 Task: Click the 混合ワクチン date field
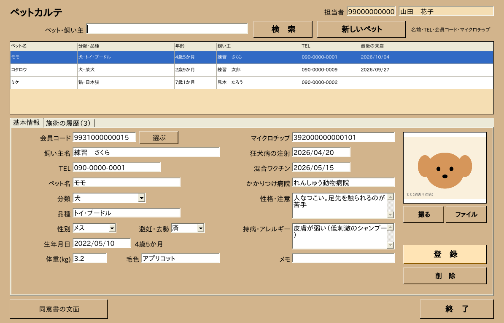[321, 167]
